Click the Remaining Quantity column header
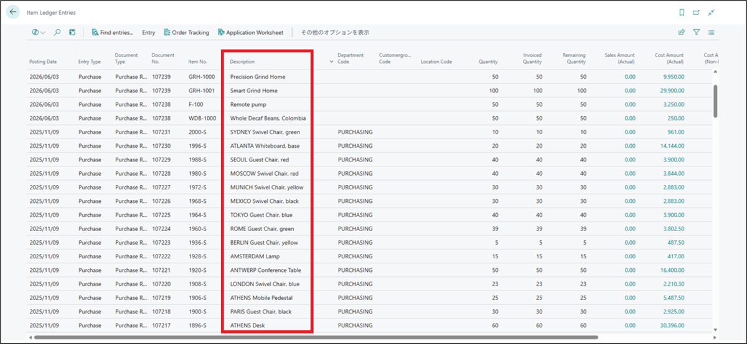747x344 pixels. [574, 58]
